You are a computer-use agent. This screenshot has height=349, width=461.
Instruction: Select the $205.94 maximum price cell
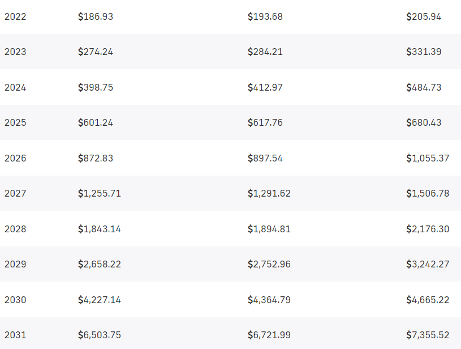tap(424, 16)
